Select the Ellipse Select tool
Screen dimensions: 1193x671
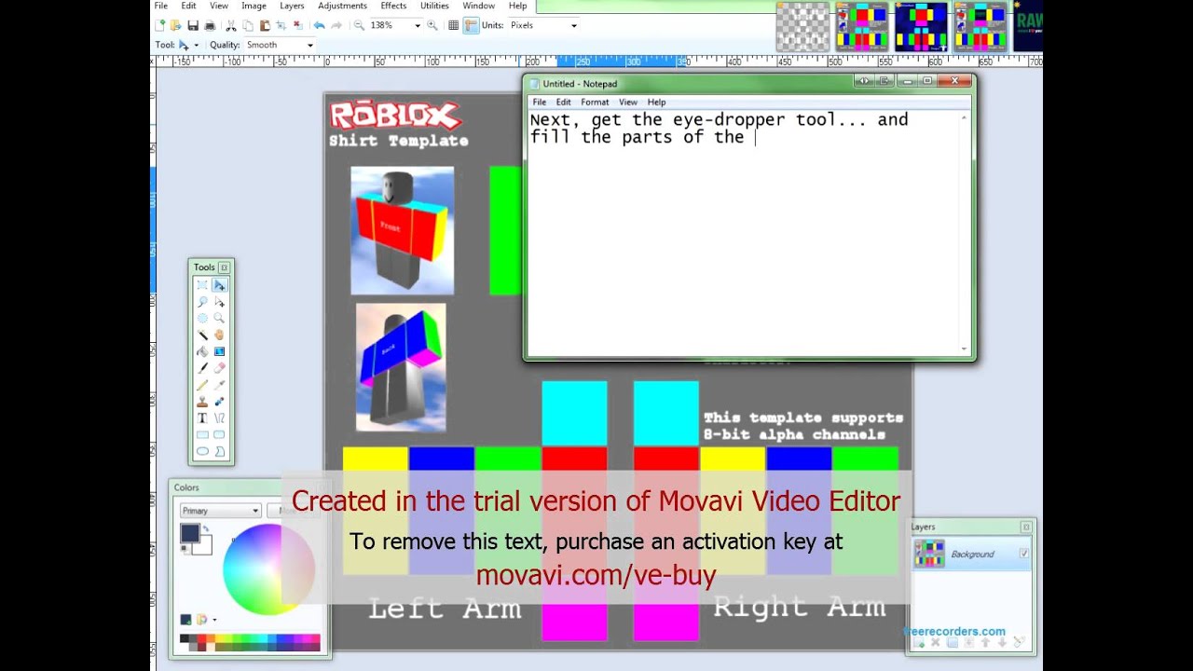tap(202, 318)
